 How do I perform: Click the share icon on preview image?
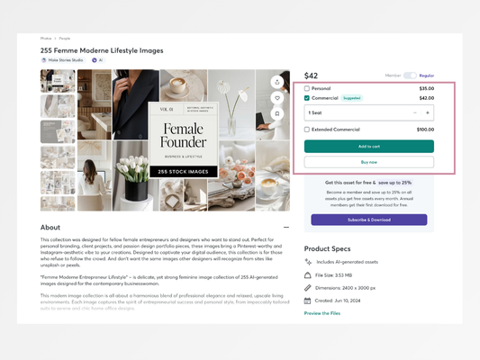coord(277,82)
